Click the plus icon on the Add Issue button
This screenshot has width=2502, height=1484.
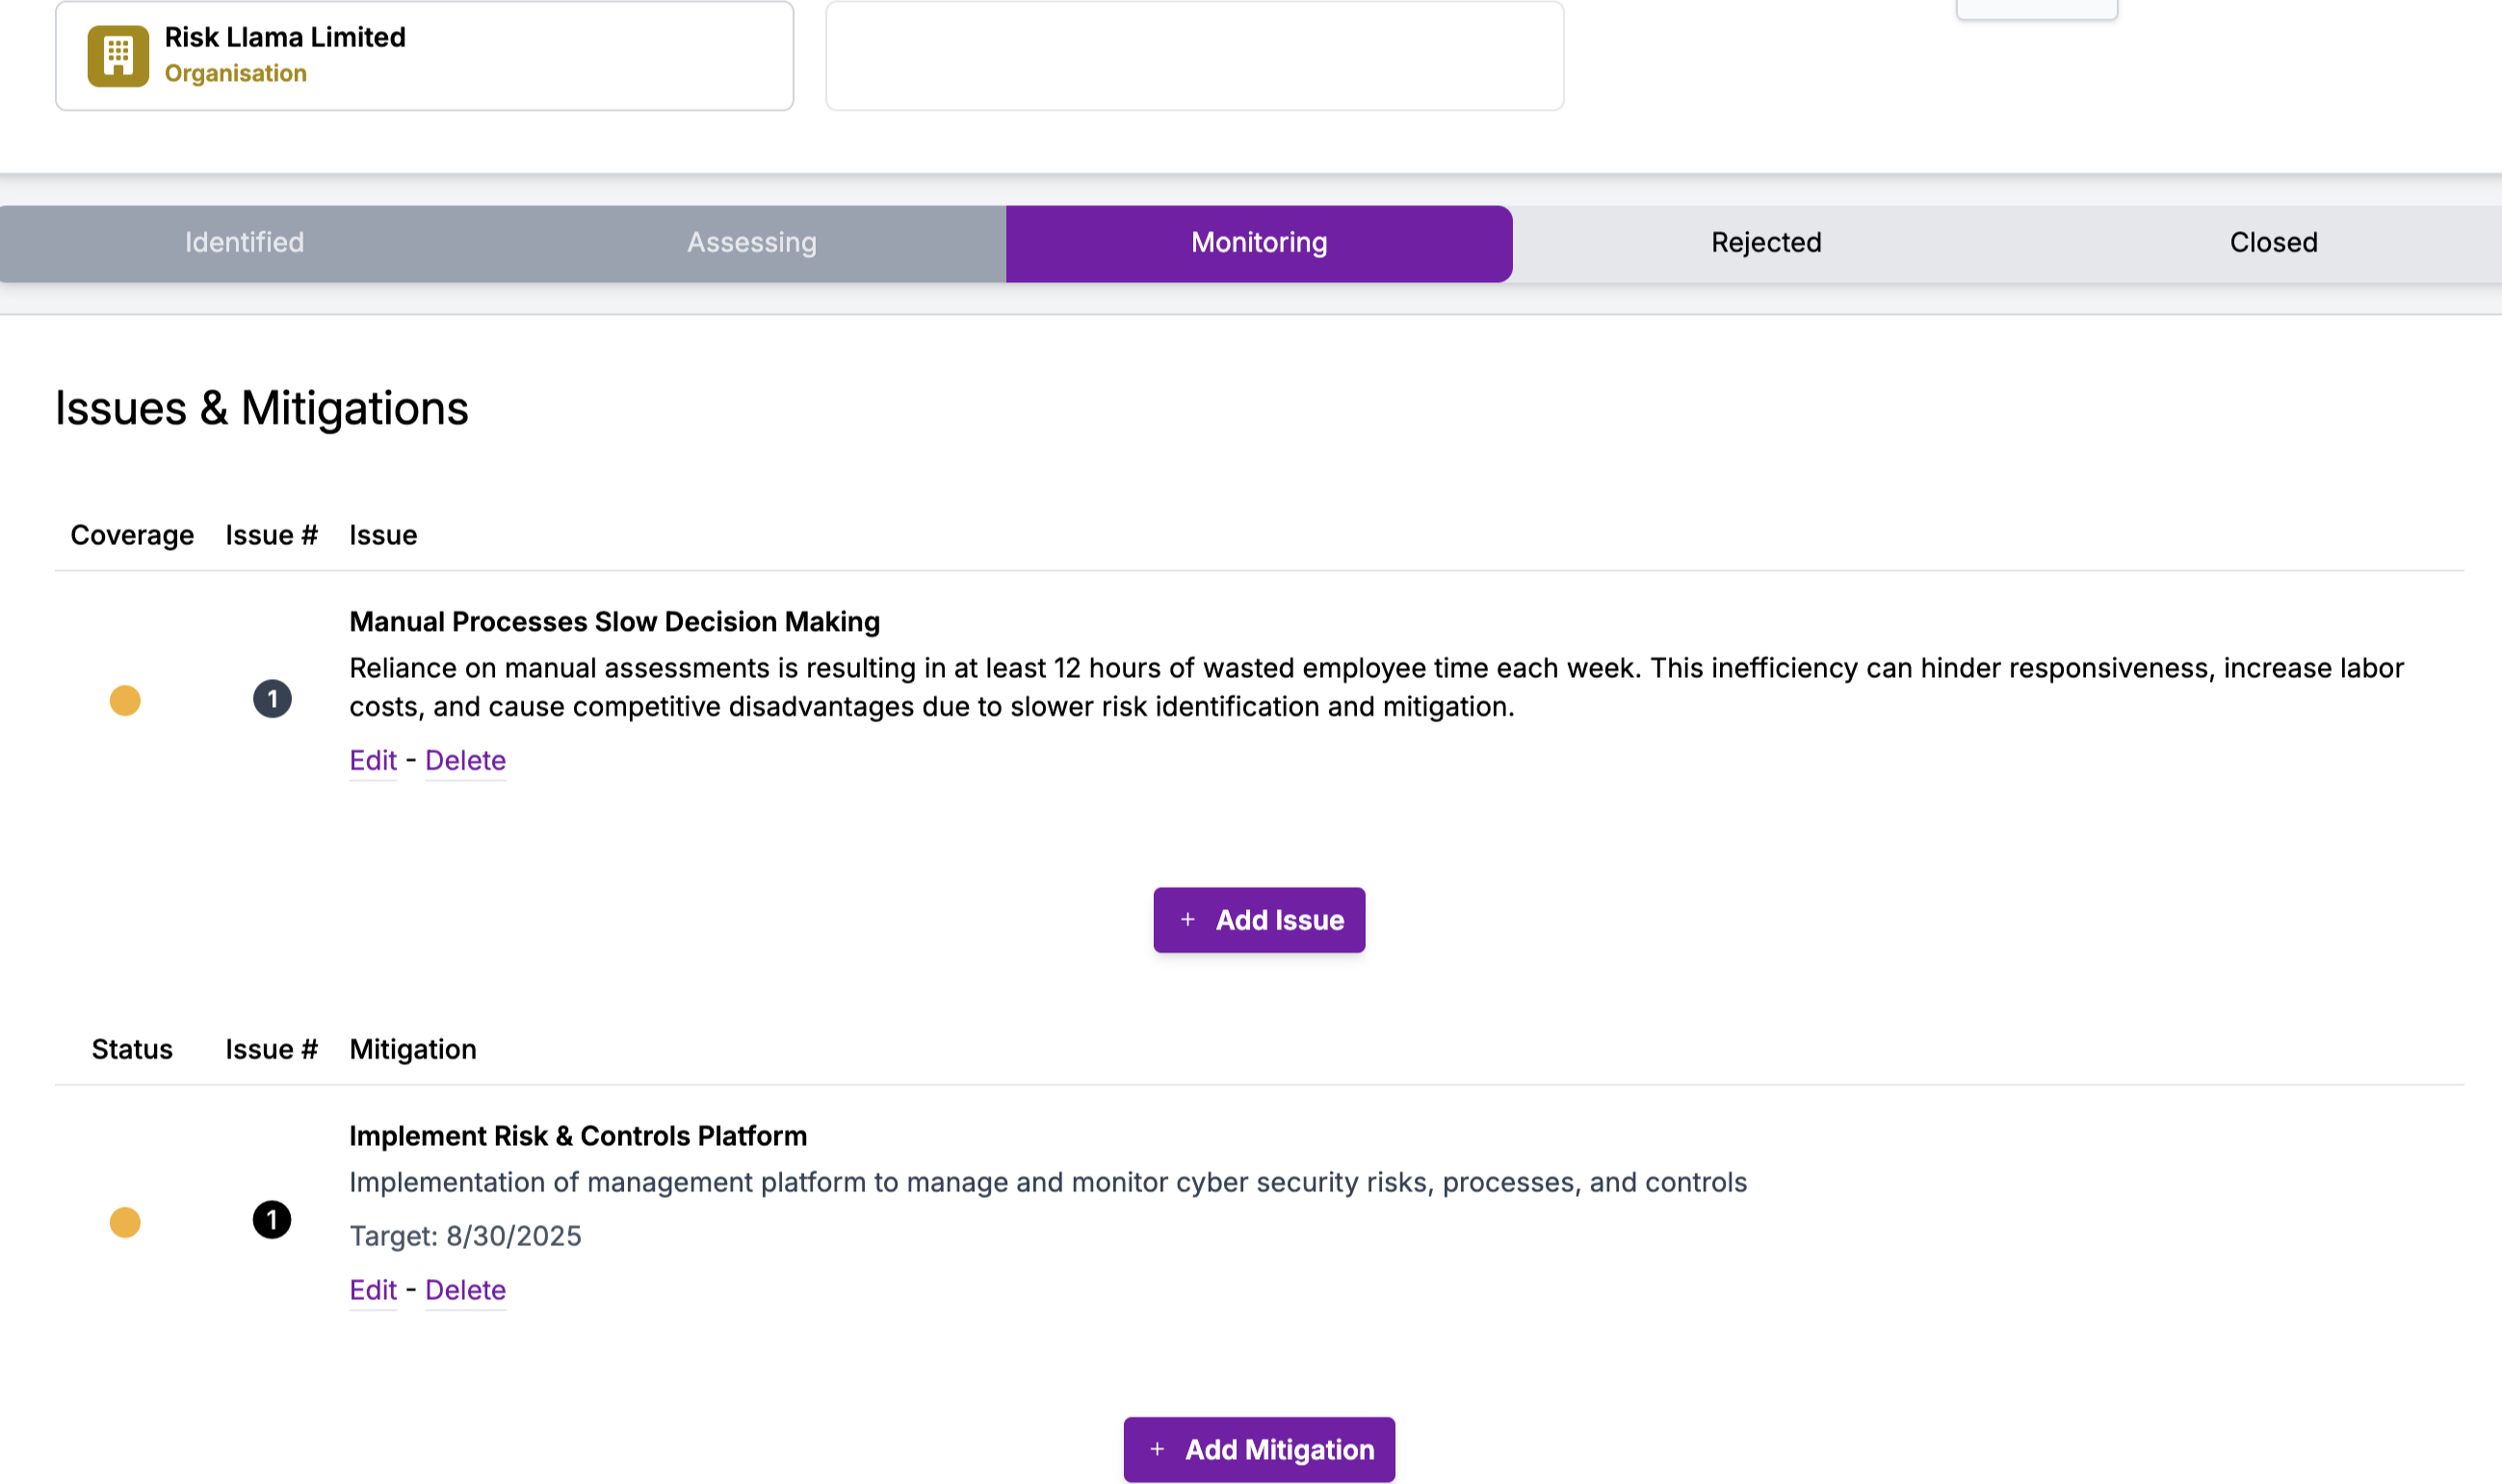coord(1187,919)
